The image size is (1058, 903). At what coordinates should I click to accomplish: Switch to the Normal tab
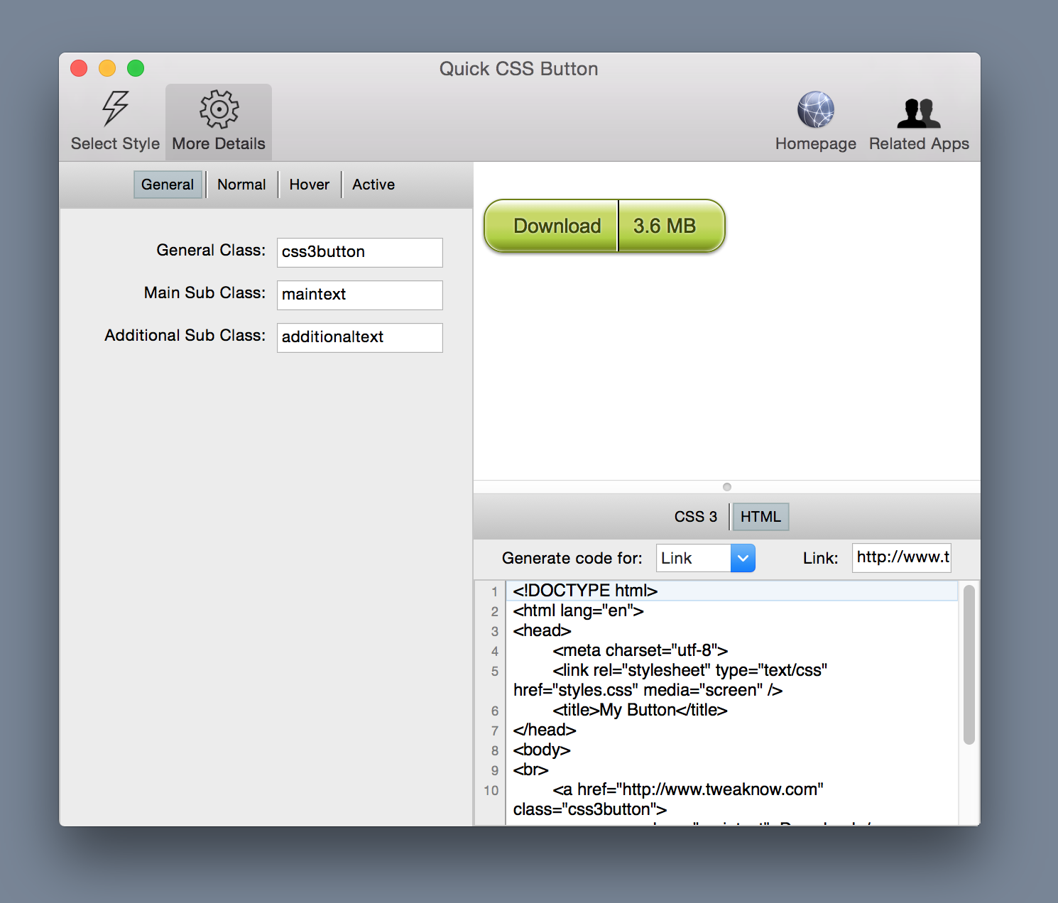(241, 184)
